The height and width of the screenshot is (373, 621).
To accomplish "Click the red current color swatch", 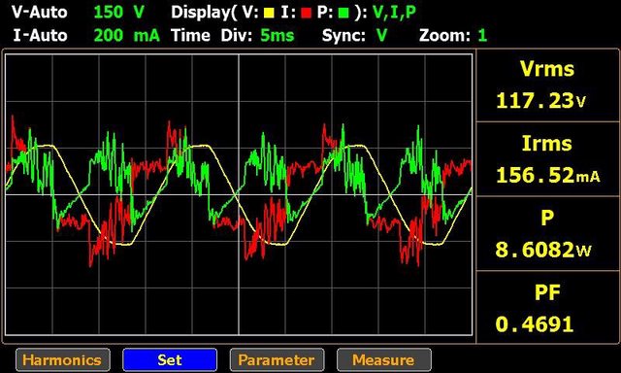I will (x=307, y=13).
